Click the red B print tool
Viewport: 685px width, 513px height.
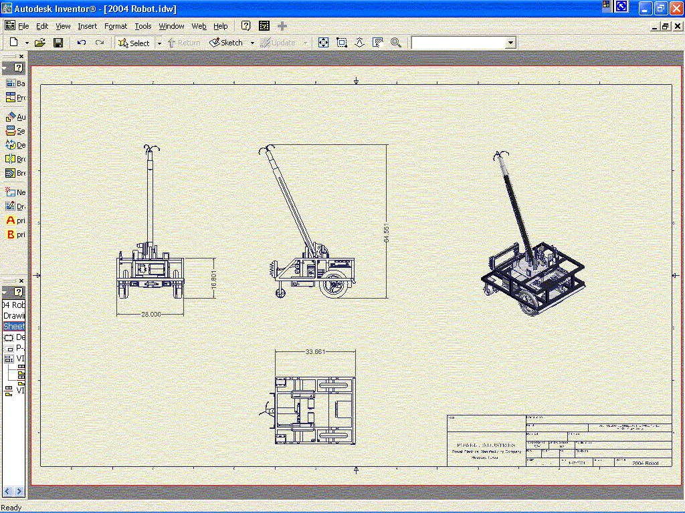[15, 234]
